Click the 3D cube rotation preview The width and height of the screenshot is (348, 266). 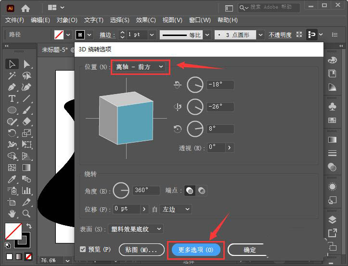click(126, 118)
